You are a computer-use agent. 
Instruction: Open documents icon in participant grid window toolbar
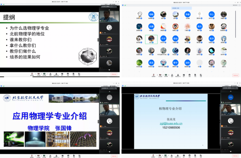[x=195, y=74]
